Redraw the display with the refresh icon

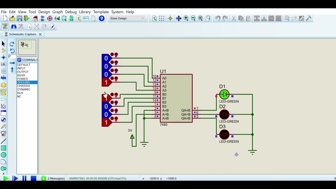[x=154, y=18]
